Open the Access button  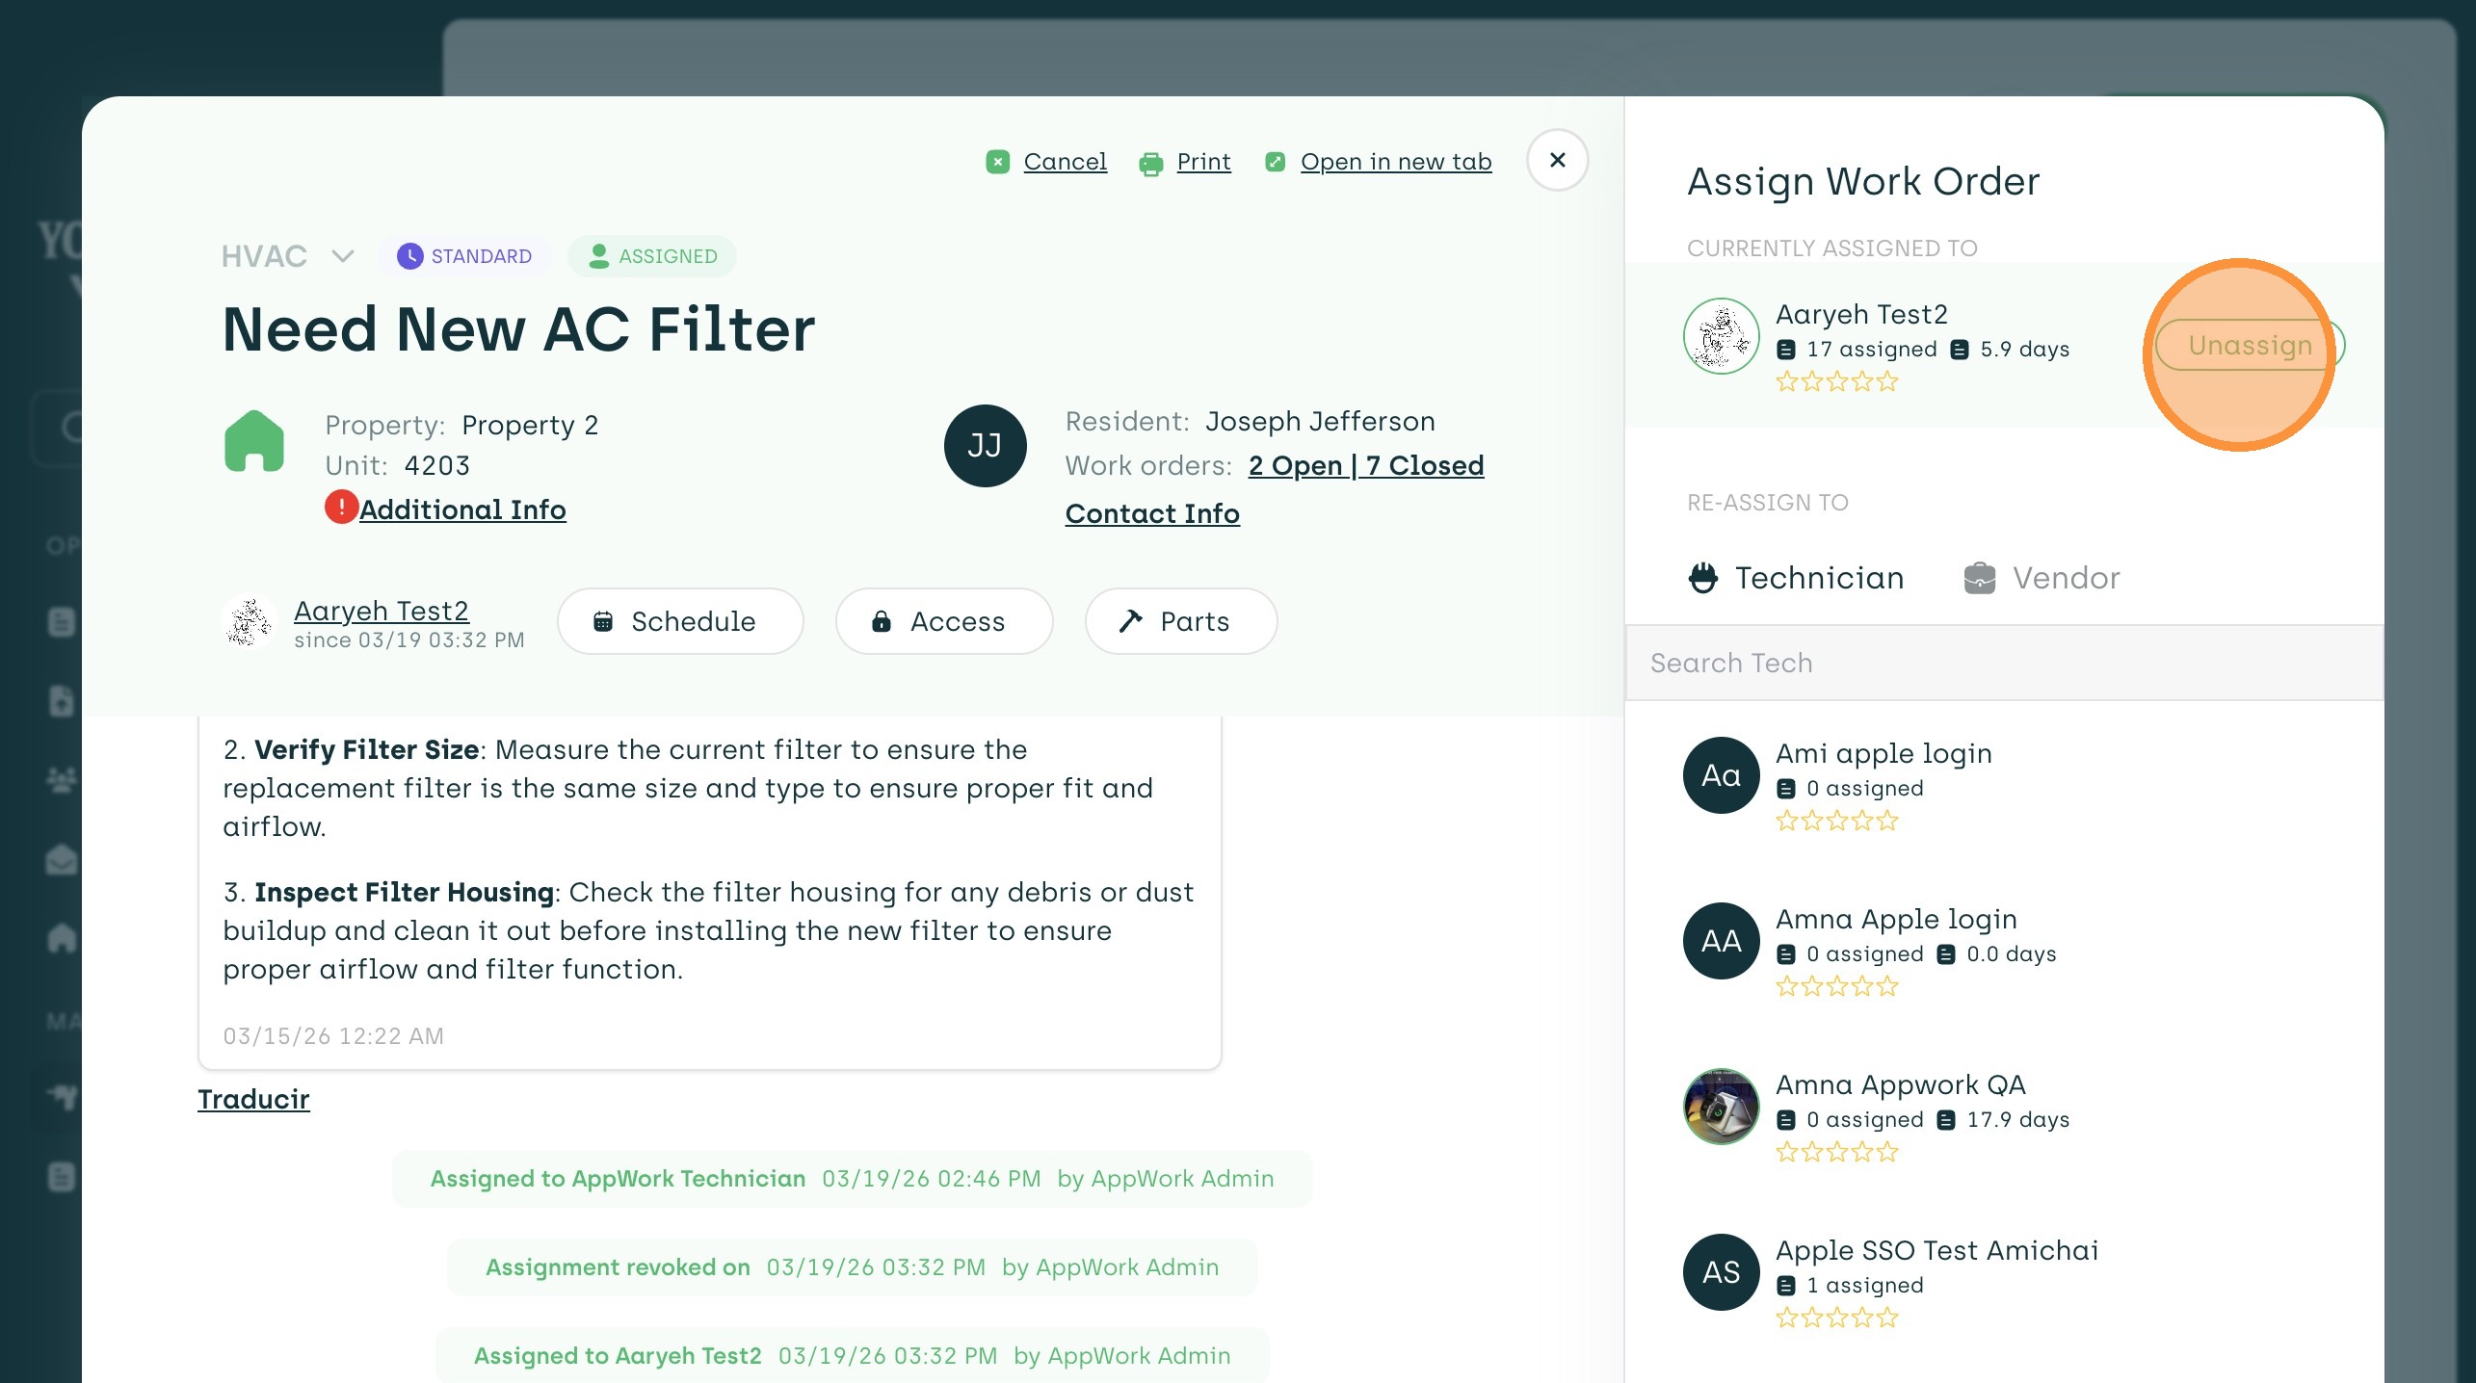(x=943, y=621)
